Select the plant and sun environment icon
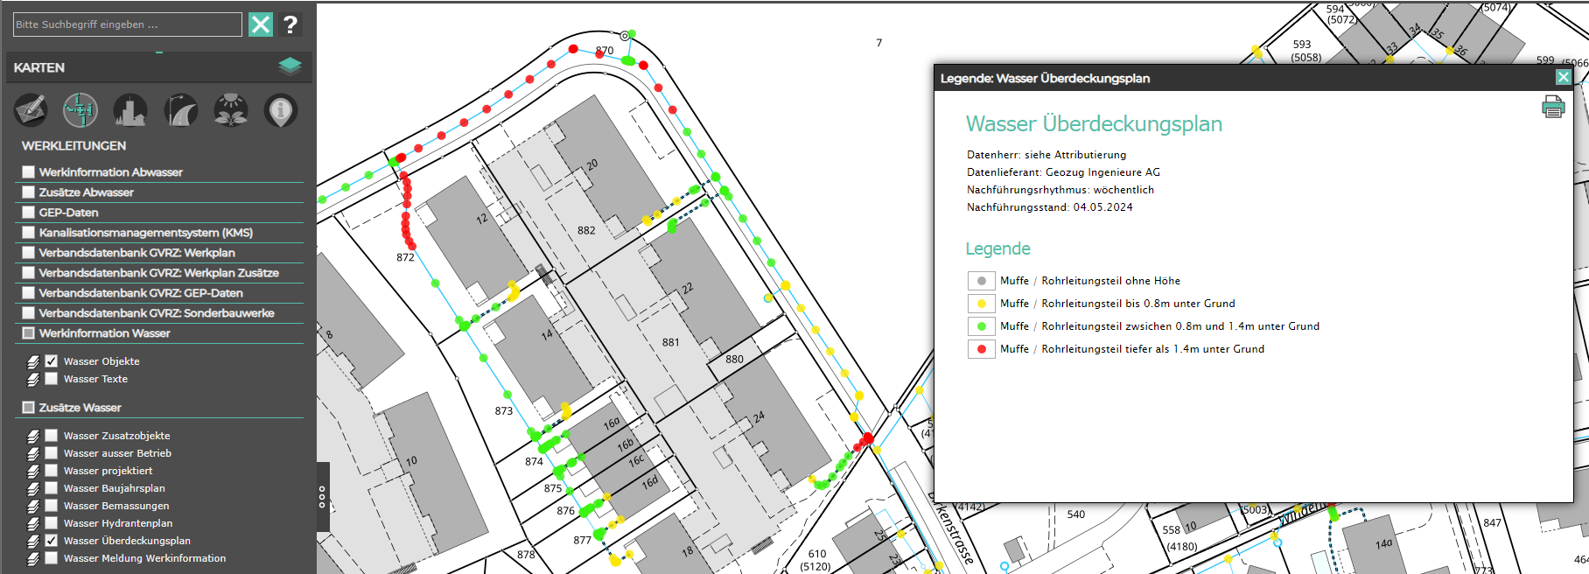 point(231,110)
